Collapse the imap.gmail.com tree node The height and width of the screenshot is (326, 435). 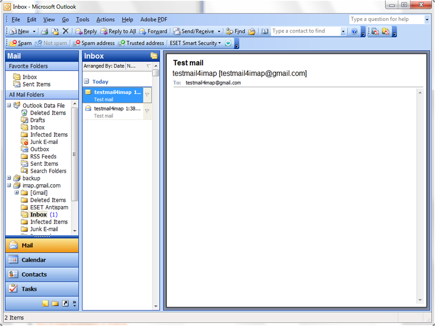tap(9, 185)
